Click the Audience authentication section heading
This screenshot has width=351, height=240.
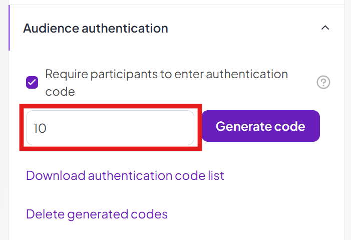pyautogui.click(x=96, y=28)
